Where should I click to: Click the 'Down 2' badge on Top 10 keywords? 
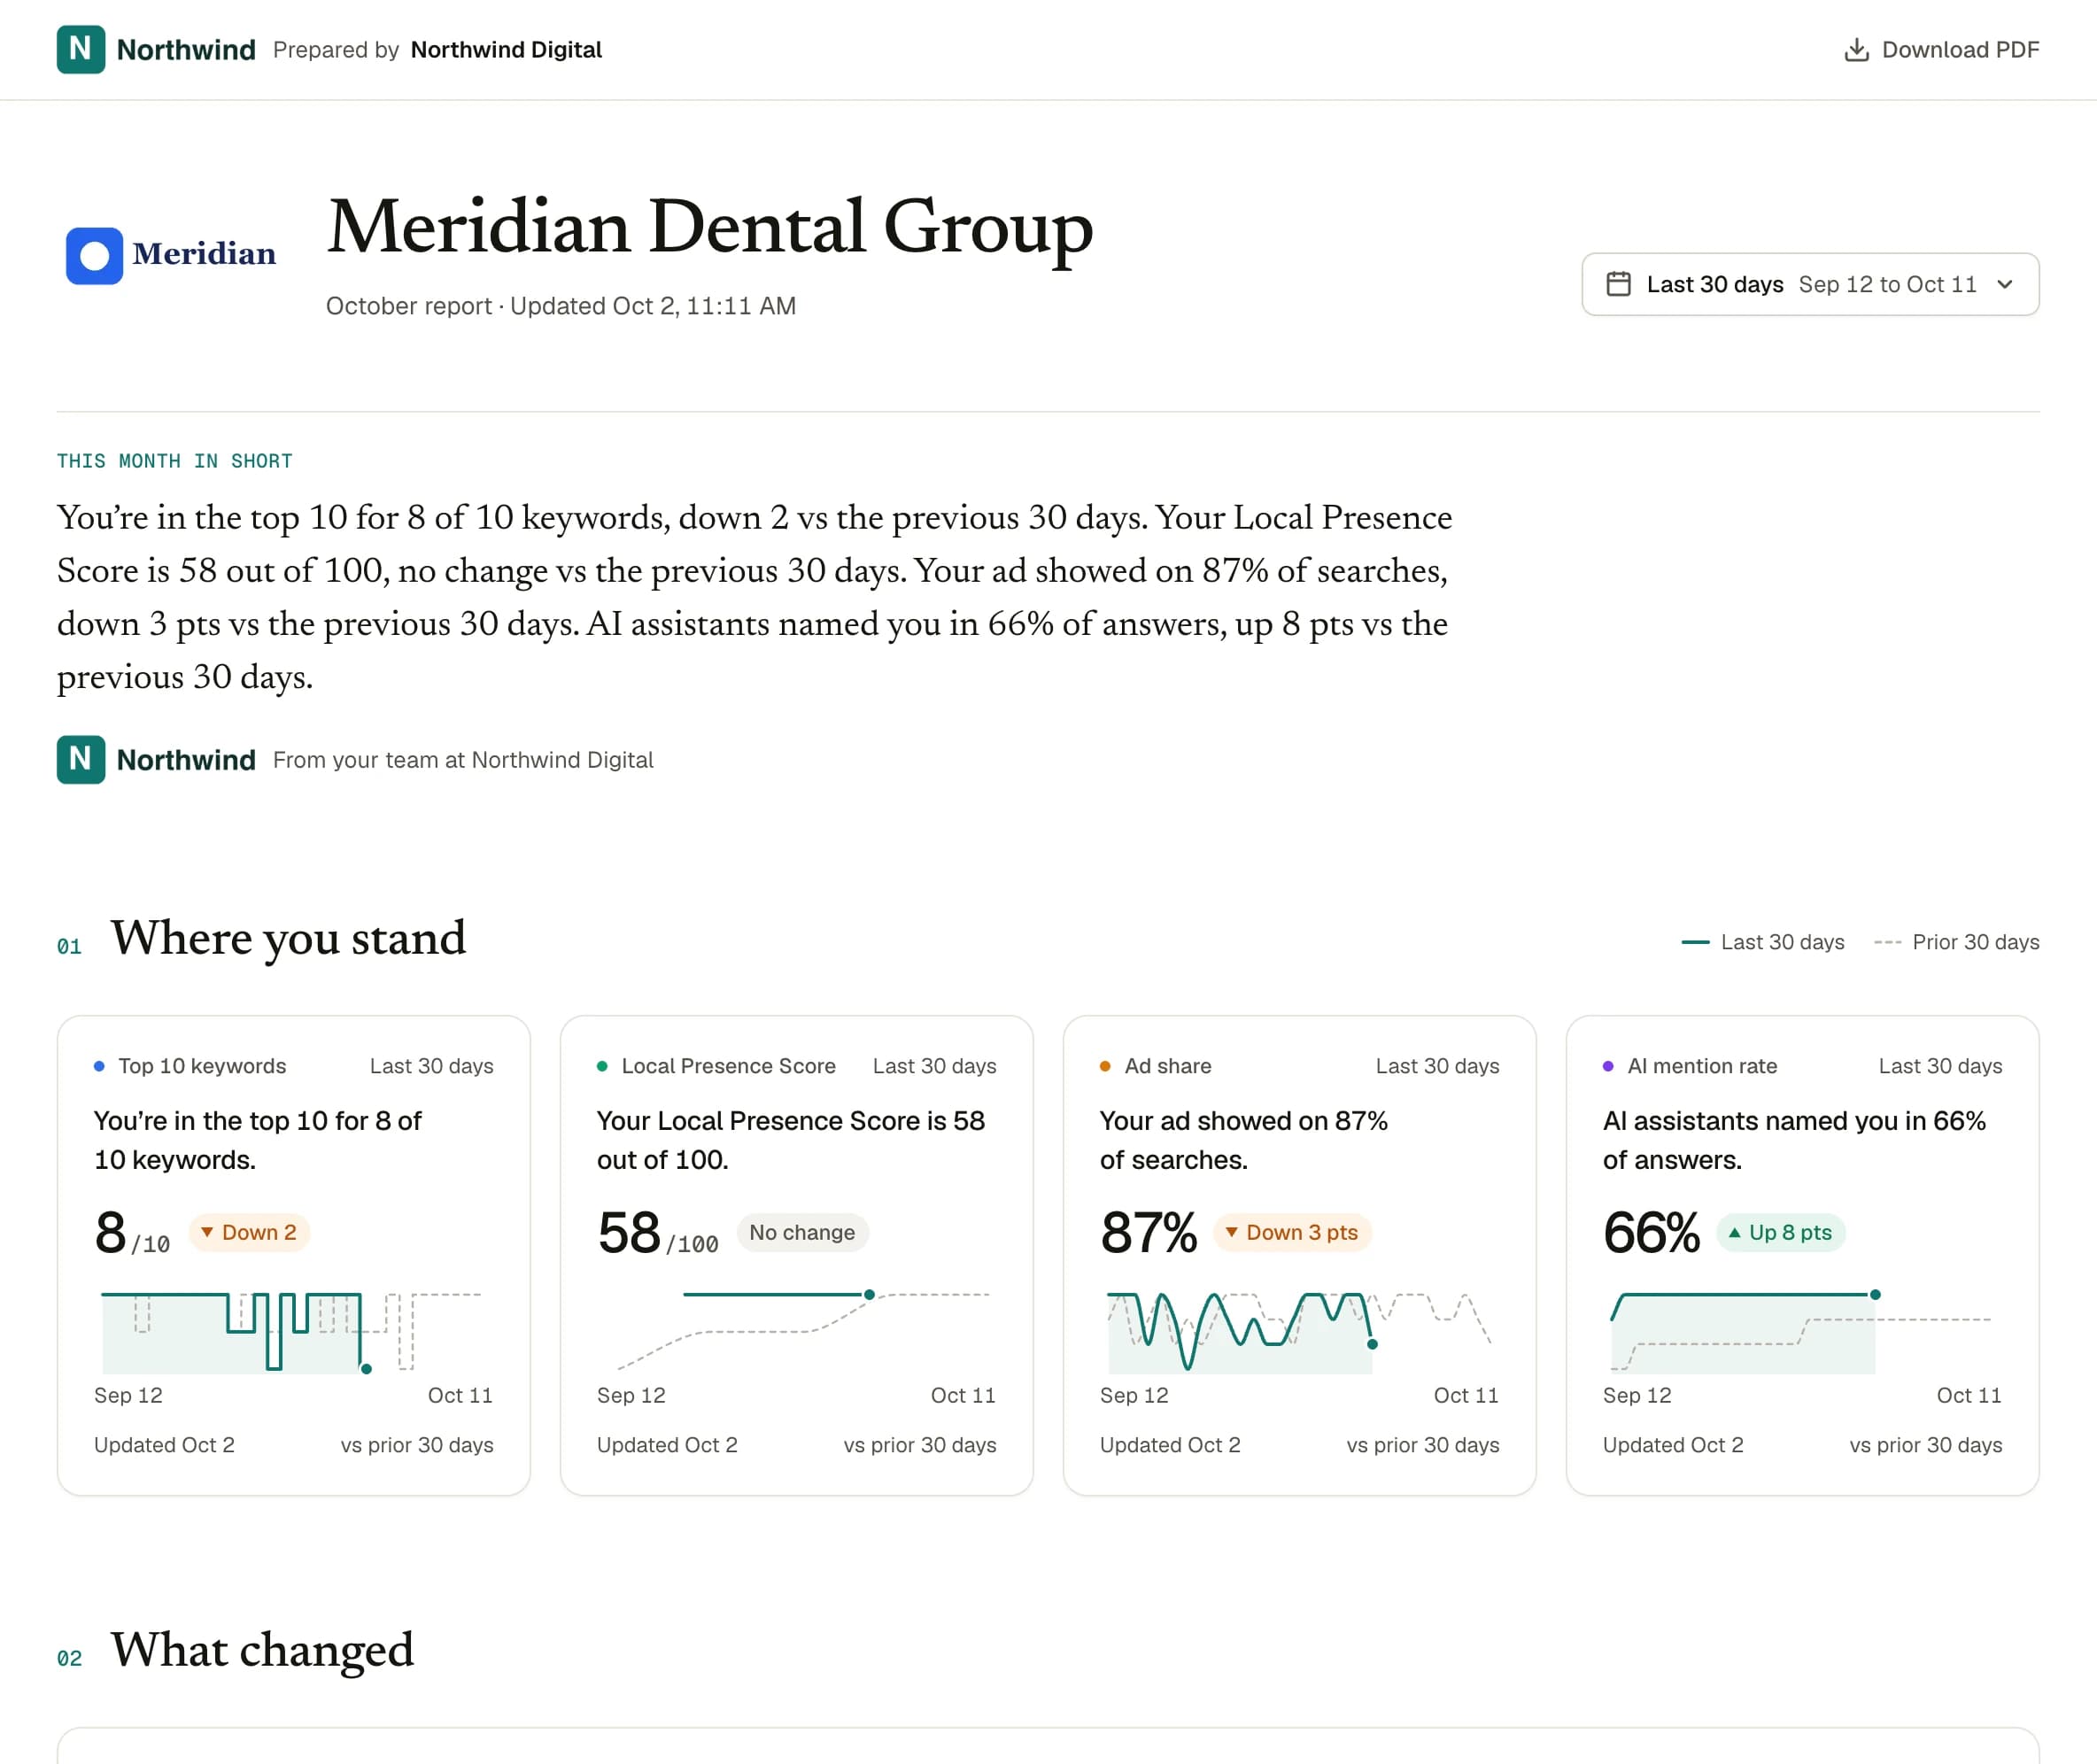[x=249, y=1232]
